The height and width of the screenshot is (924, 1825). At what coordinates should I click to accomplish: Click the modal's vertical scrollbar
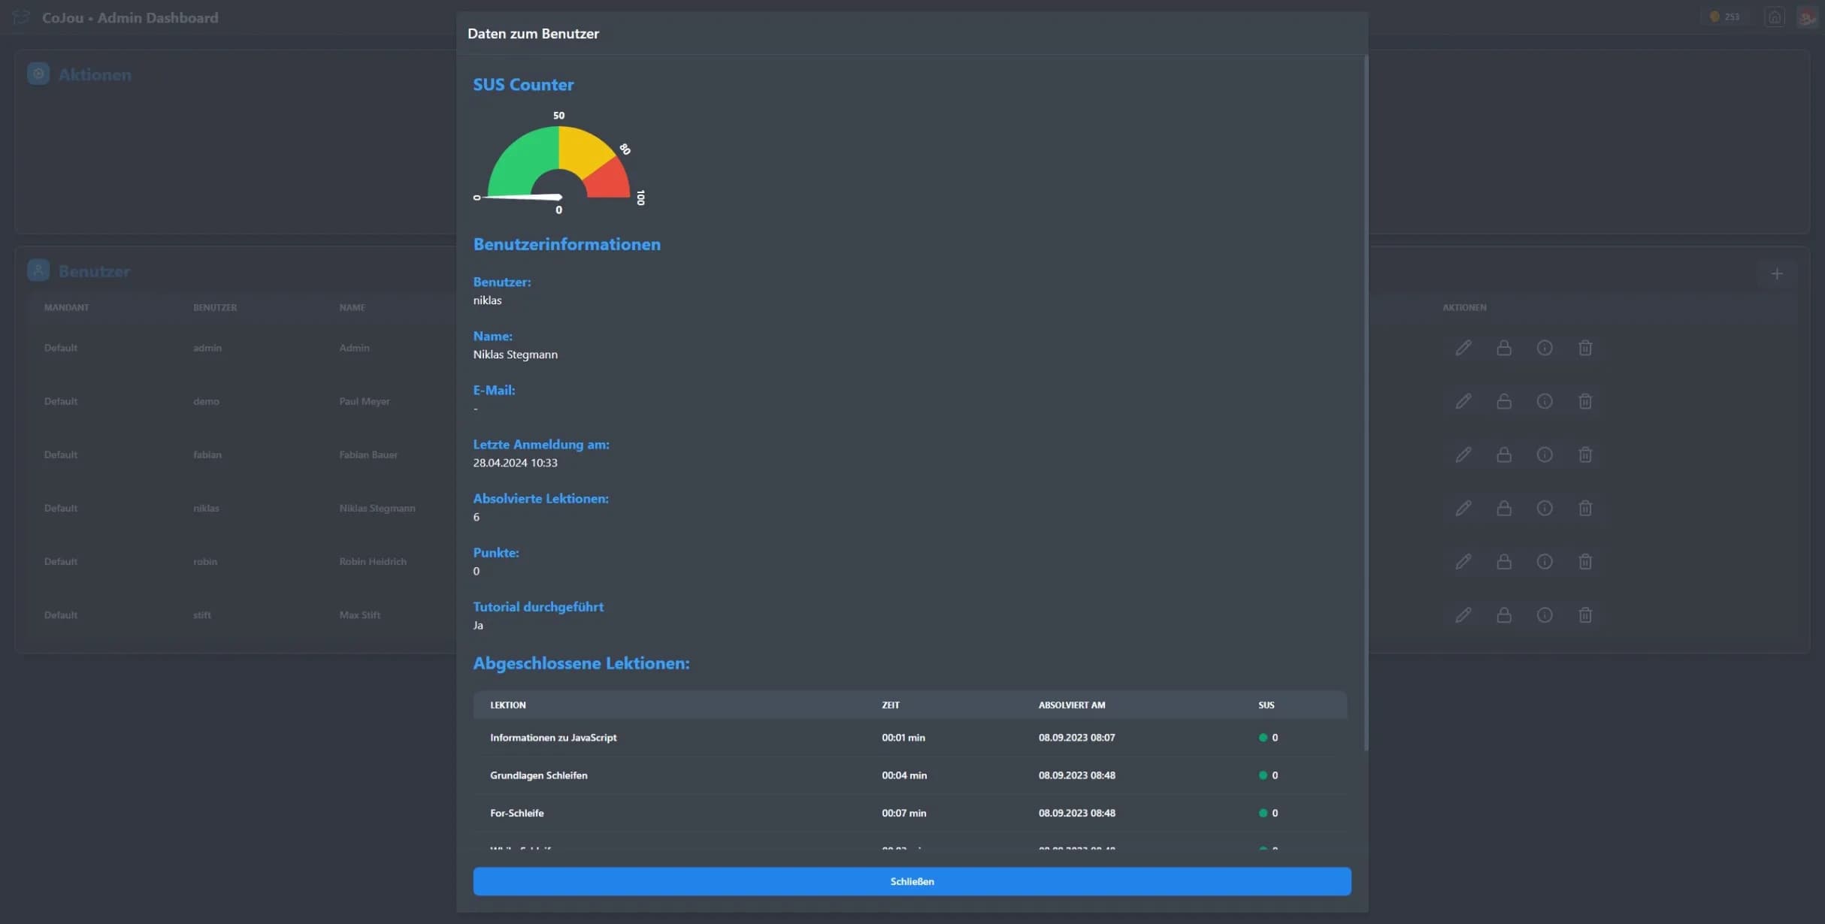pos(1366,403)
